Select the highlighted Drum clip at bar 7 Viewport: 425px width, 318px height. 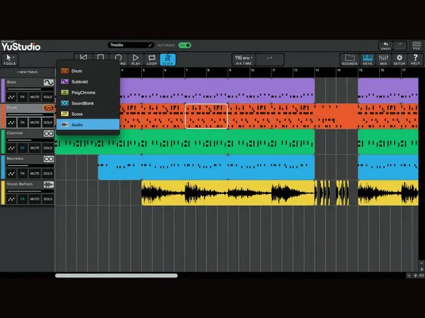pyautogui.click(x=206, y=116)
